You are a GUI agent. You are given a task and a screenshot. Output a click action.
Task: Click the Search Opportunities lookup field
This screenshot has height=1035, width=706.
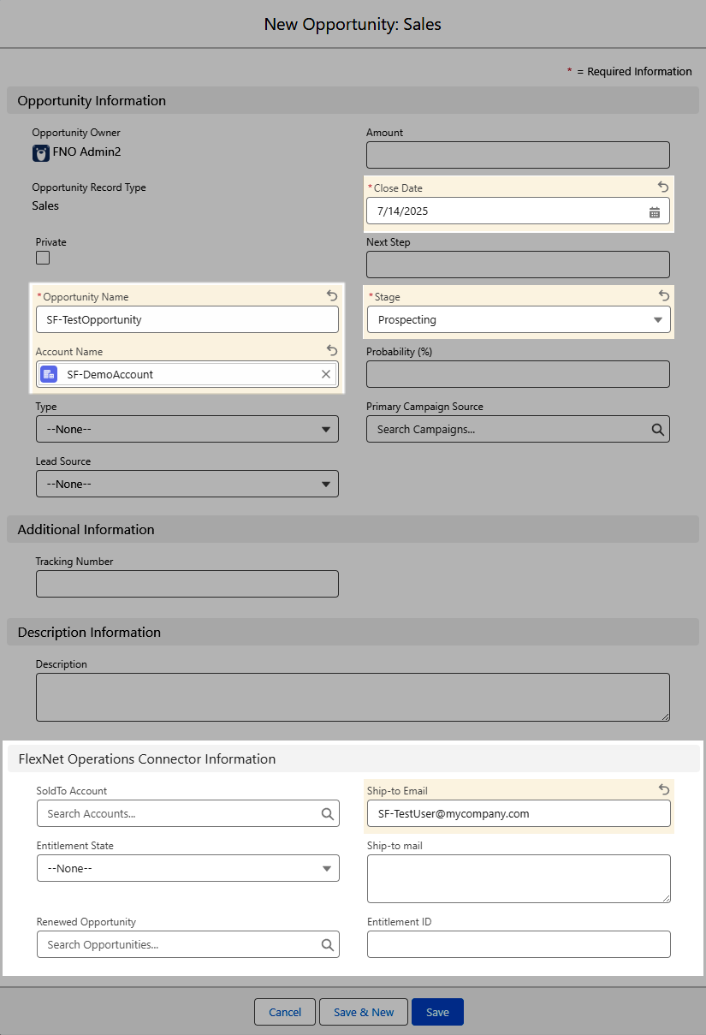[x=188, y=944]
